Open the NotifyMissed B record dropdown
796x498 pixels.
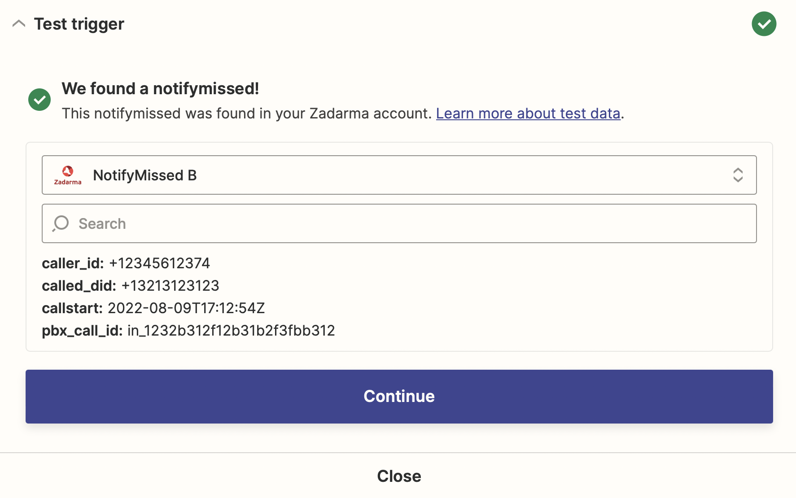point(398,175)
